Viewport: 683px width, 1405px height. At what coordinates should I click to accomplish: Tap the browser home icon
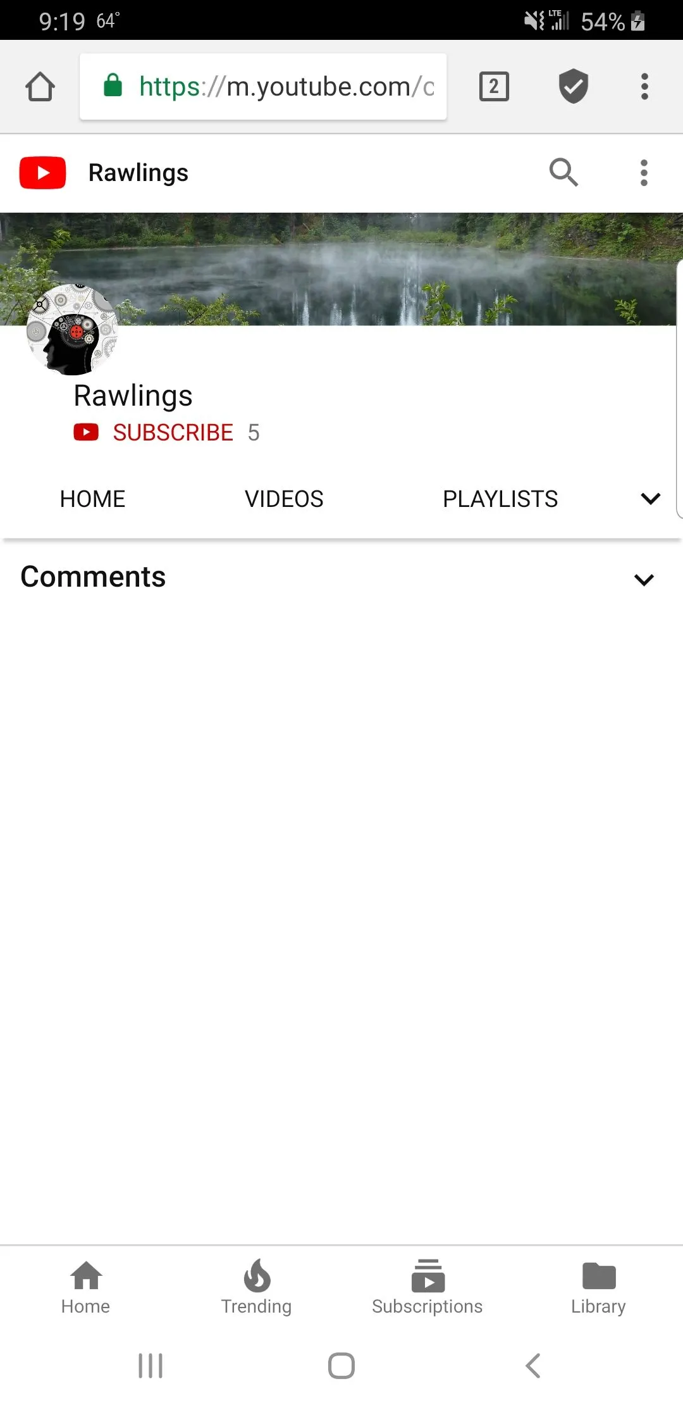(40, 87)
